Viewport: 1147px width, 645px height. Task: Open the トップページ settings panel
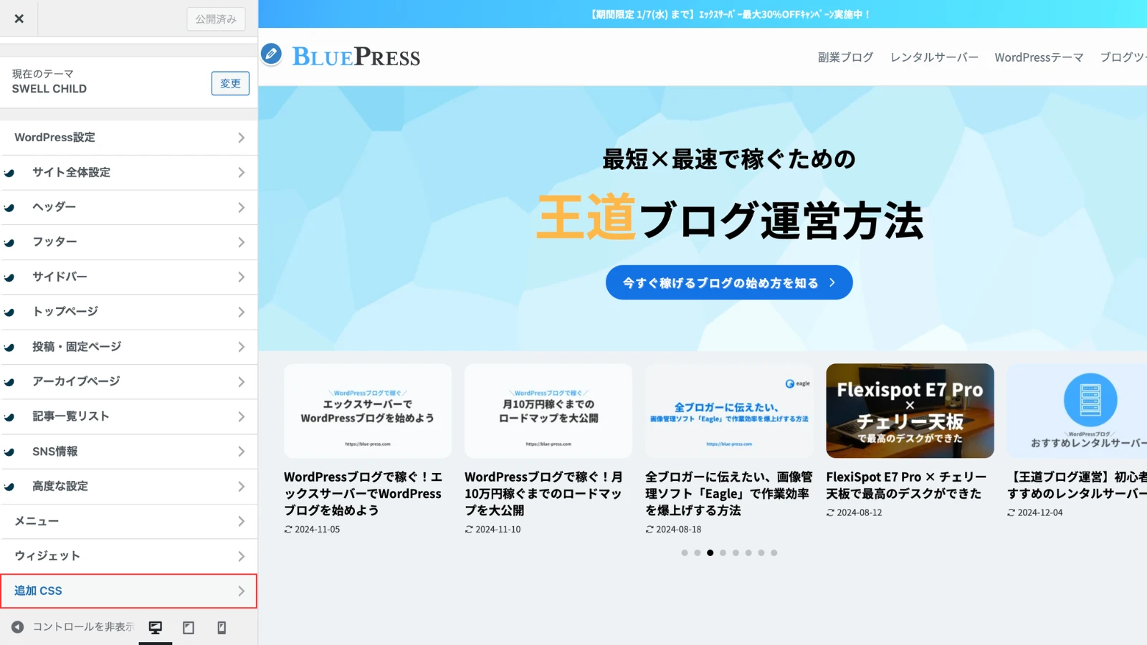pyautogui.click(x=129, y=312)
